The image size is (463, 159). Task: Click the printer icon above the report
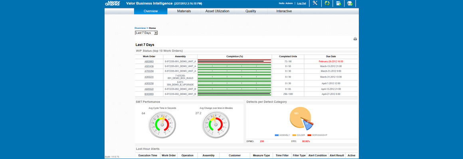(355, 39)
